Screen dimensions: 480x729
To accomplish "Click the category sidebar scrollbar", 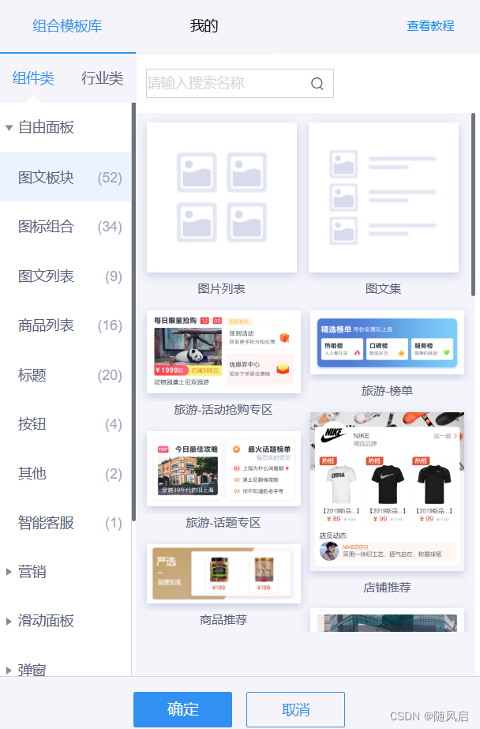I will click(x=134, y=311).
